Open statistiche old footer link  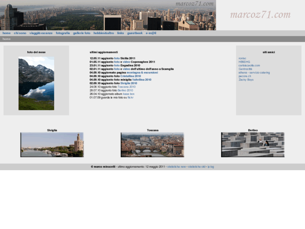click(x=196, y=167)
